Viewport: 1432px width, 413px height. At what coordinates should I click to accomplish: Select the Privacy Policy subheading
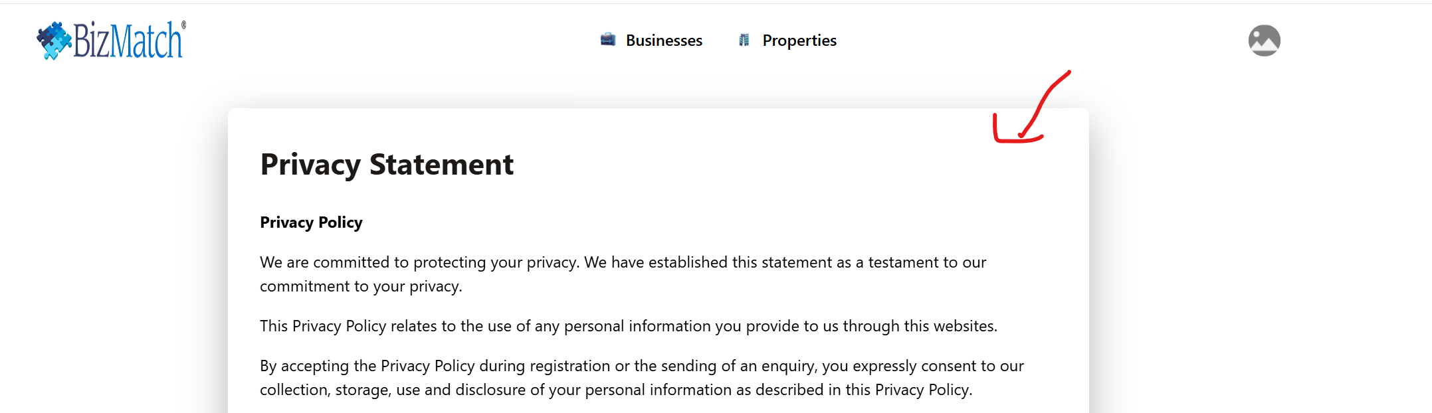pyautogui.click(x=311, y=222)
